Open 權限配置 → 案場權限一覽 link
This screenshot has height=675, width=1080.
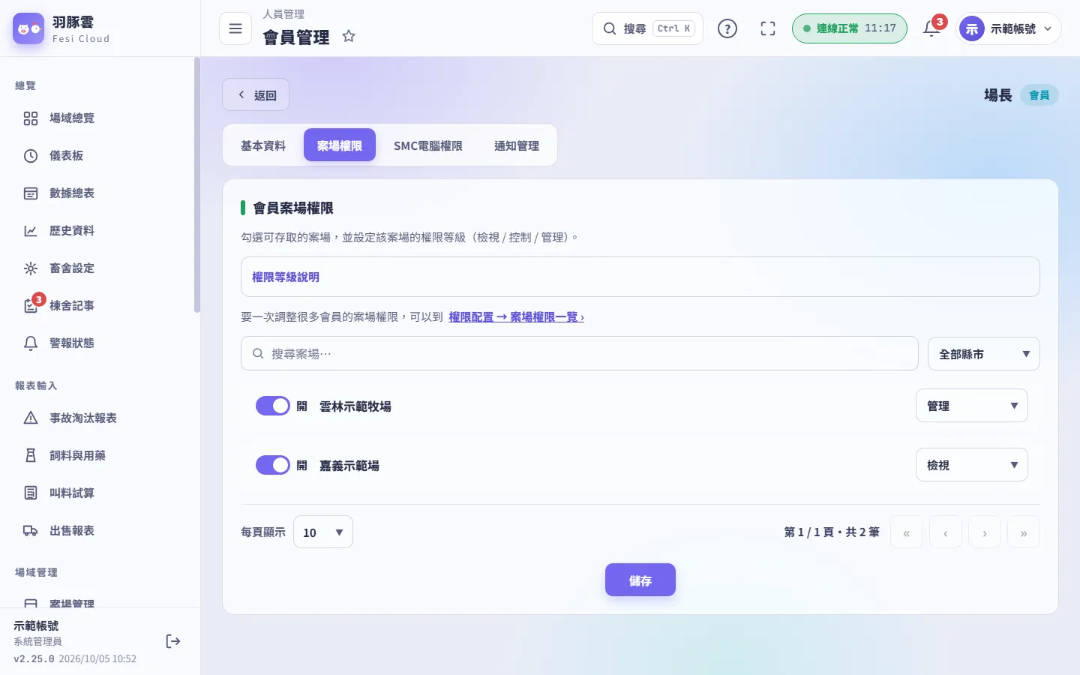click(516, 317)
